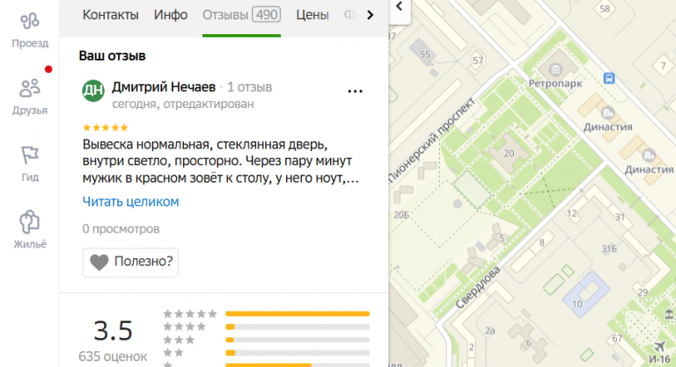676x367 pixels.
Task: Select the Ретропарк museum marker on map
Action: click(x=555, y=68)
